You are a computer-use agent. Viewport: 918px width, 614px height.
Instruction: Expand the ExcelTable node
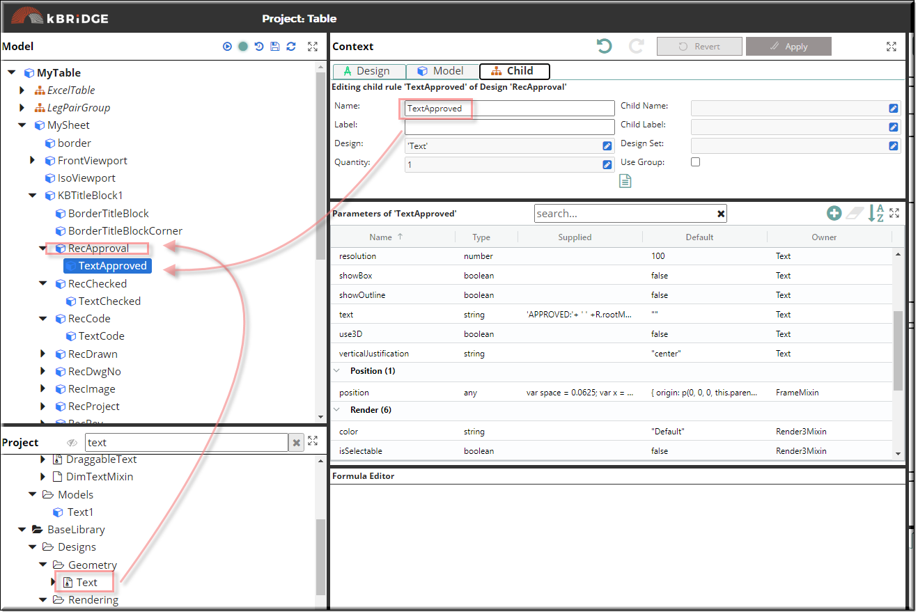tap(22, 90)
